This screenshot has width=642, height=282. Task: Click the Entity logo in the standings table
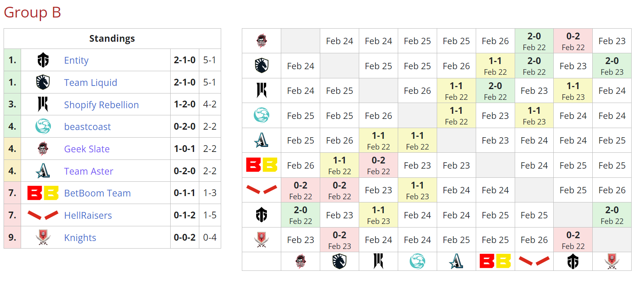(43, 60)
